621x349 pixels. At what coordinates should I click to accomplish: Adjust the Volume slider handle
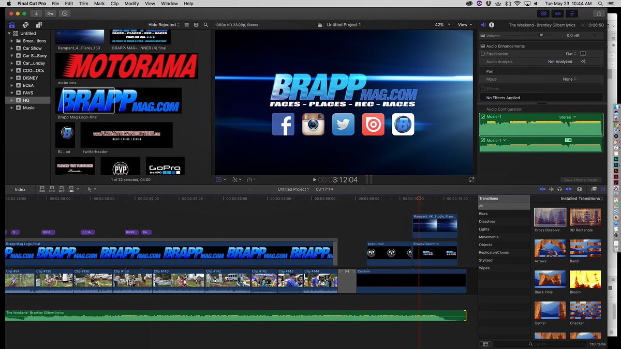click(x=541, y=35)
